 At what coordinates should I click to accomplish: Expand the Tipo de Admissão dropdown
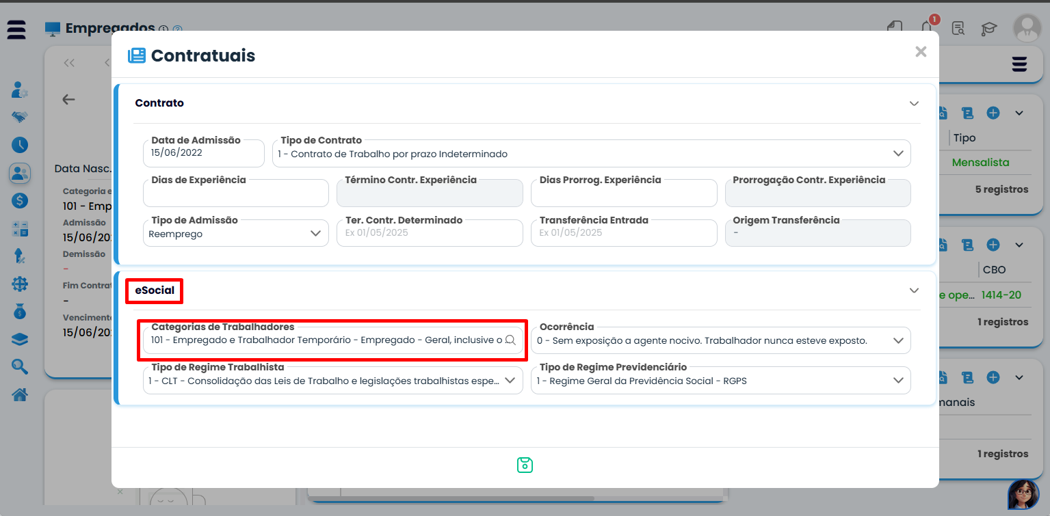[315, 234]
